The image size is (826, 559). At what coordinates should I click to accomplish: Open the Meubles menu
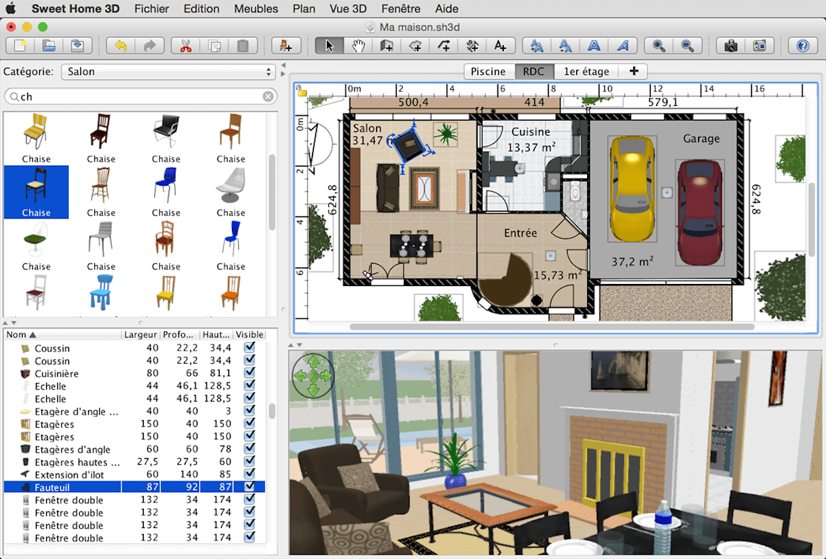point(255,9)
